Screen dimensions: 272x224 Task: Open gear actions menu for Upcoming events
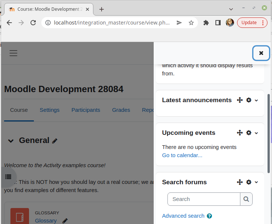click(x=249, y=133)
